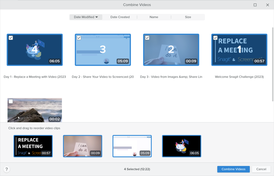Click the Cancel button
Viewport: 274px width, 176px height.
coord(261,169)
